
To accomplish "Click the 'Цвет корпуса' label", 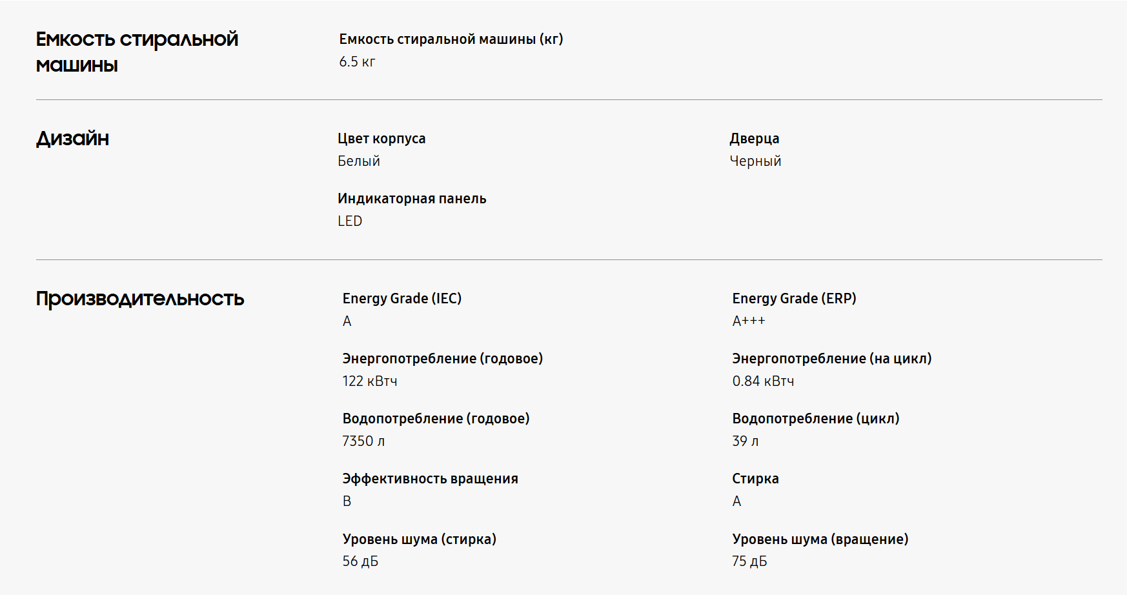I will coord(381,139).
